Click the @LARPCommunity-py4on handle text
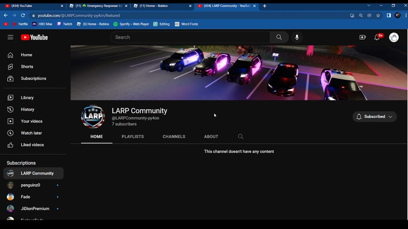 point(135,118)
